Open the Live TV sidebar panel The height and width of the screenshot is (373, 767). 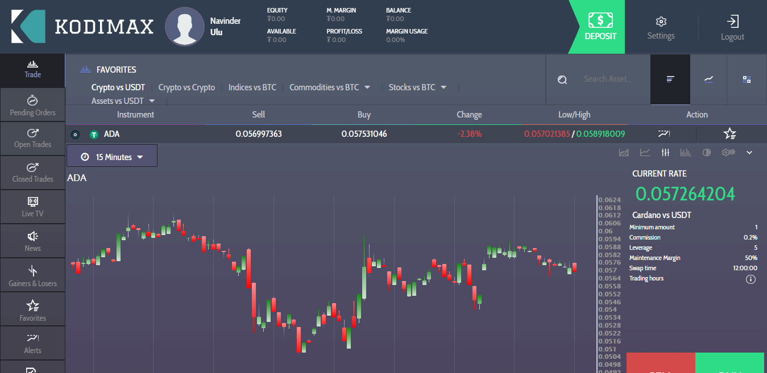(x=32, y=207)
